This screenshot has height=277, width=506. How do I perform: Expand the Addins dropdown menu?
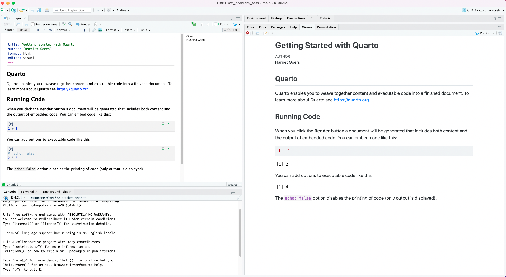123,10
